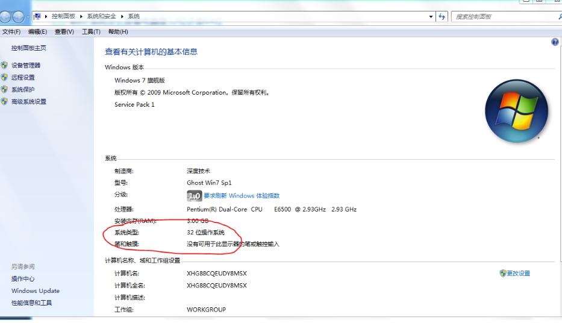Click the 搜索控制面板 search box
562x323 pixels.
[x=505, y=16]
